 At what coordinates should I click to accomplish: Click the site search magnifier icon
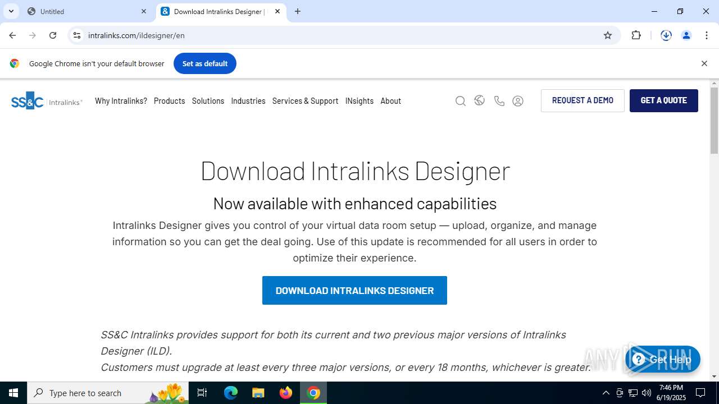[461, 101]
